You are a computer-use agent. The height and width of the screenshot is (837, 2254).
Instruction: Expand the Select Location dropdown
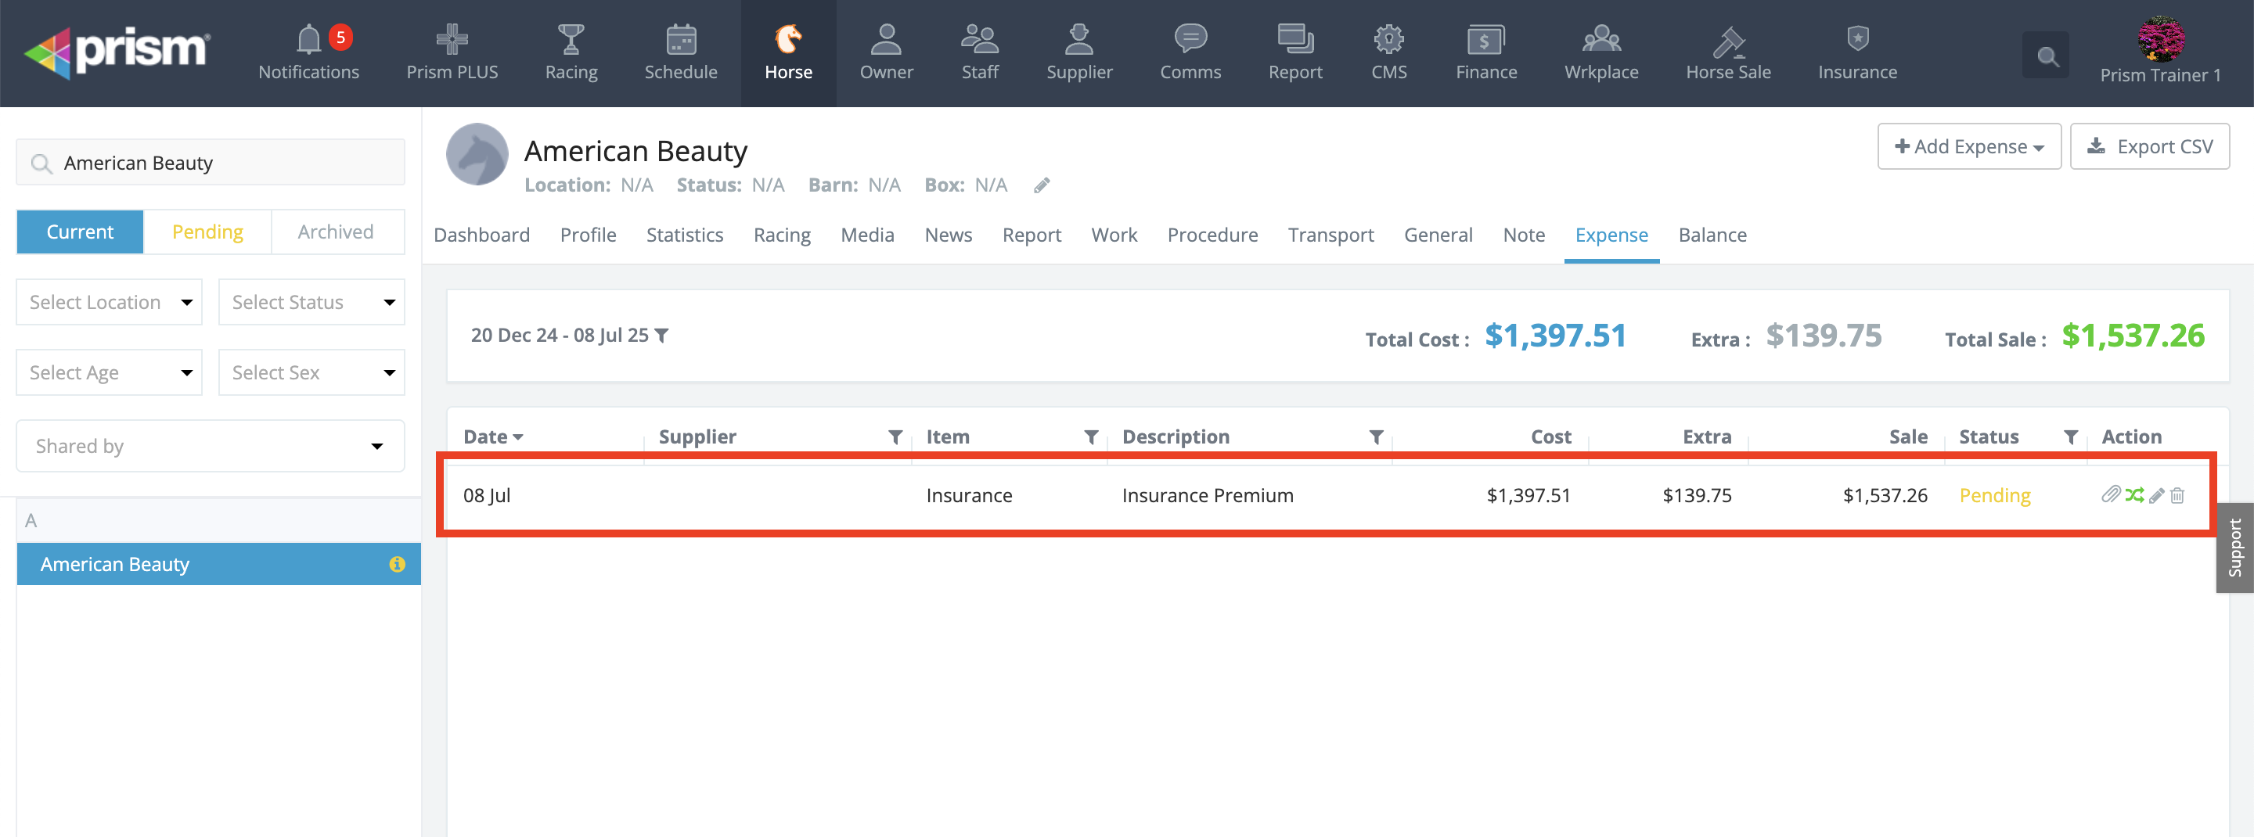(x=110, y=302)
